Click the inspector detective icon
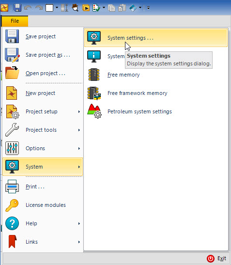The width and height of the screenshot is (231, 265). [x=75, y=8]
